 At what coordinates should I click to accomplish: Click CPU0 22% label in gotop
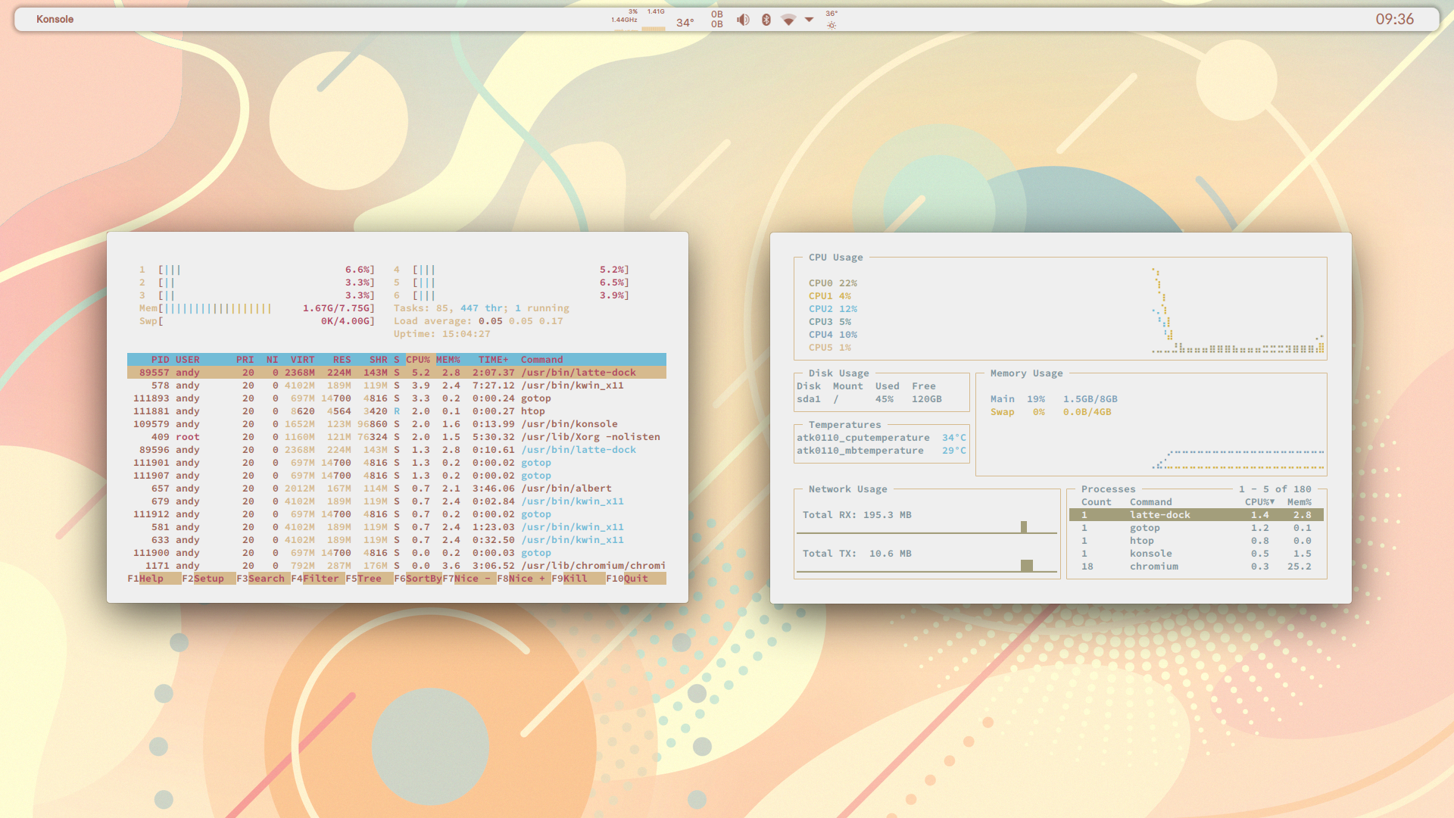tap(833, 283)
